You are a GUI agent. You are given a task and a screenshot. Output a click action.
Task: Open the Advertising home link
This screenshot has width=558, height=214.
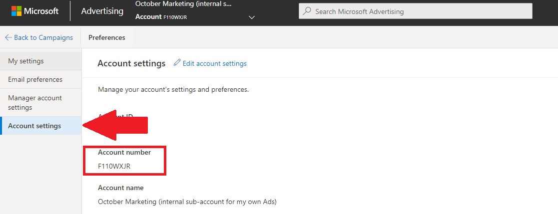coord(102,11)
